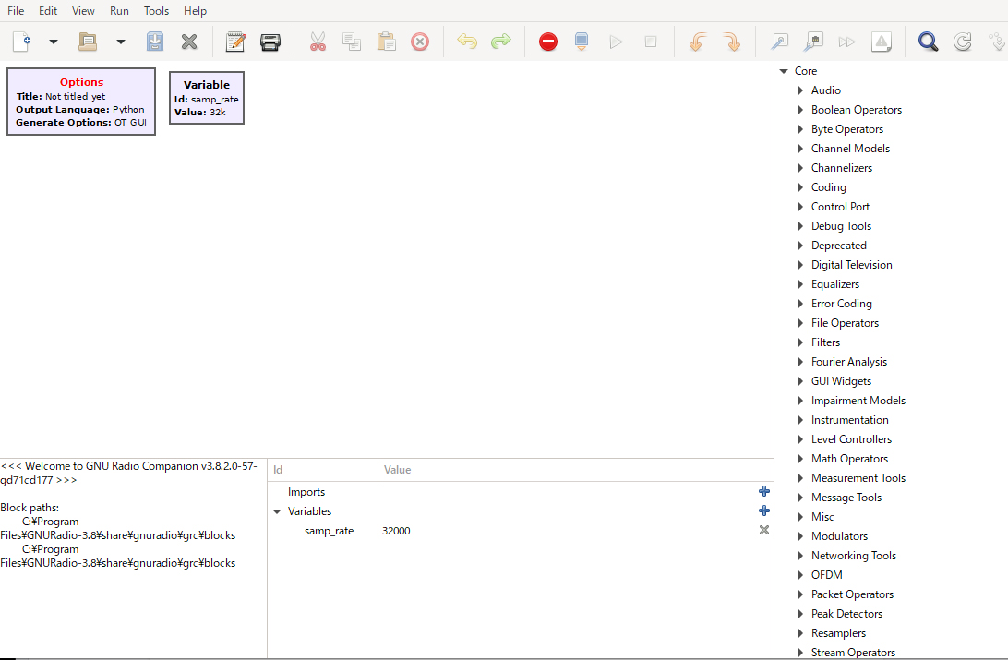Undo last action yellow arrow
The width and height of the screenshot is (1008, 660).
[467, 42]
